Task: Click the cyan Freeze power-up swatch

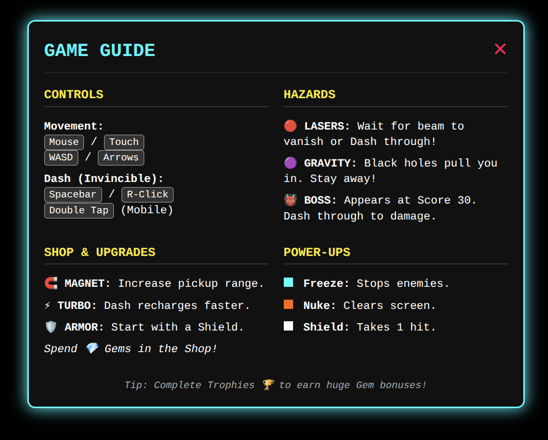Action: (288, 283)
